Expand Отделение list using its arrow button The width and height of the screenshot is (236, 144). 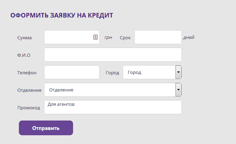pyautogui.click(x=178, y=90)
